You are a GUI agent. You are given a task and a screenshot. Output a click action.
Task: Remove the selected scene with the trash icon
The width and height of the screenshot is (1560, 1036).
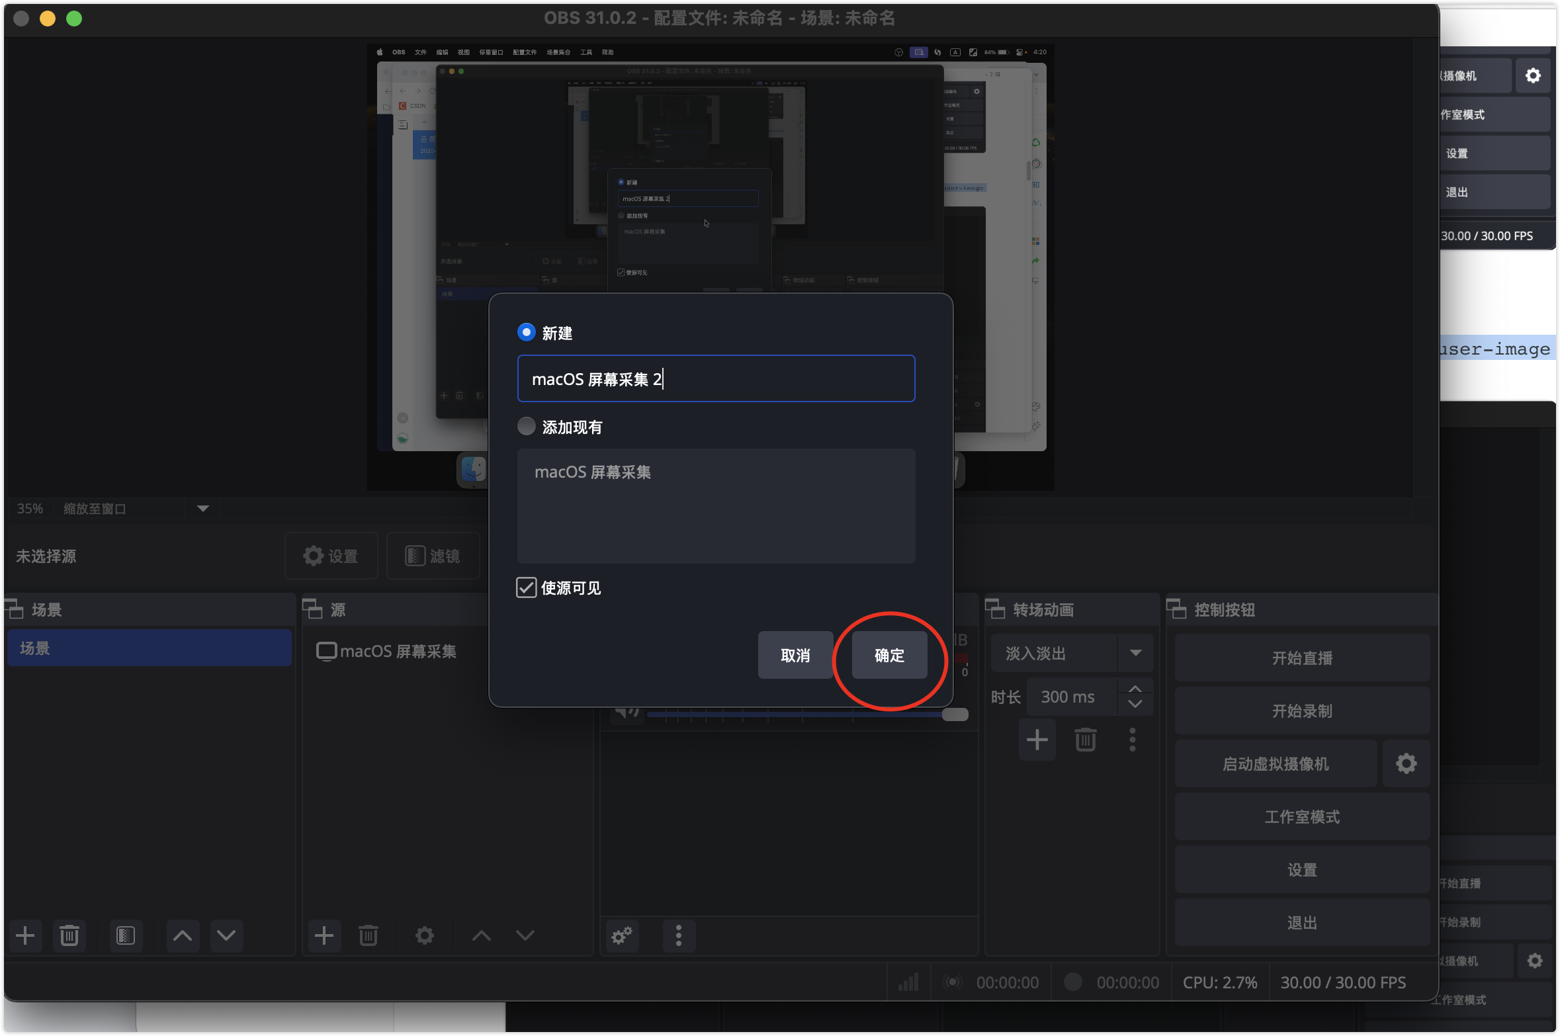tap(69, 935)
